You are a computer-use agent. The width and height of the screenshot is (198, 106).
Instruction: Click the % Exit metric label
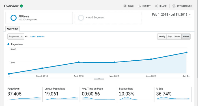click(160, 89)
